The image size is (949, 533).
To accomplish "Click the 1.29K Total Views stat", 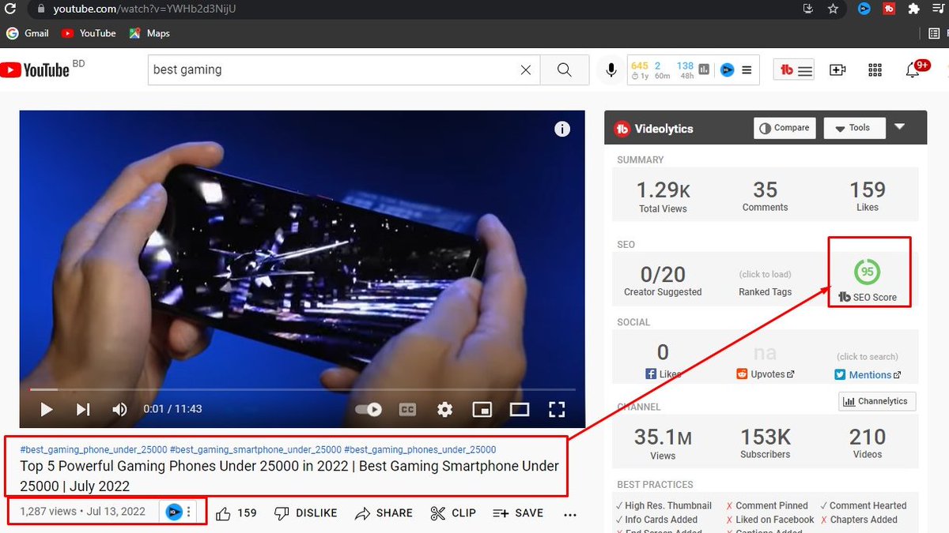I will [663, 197].
